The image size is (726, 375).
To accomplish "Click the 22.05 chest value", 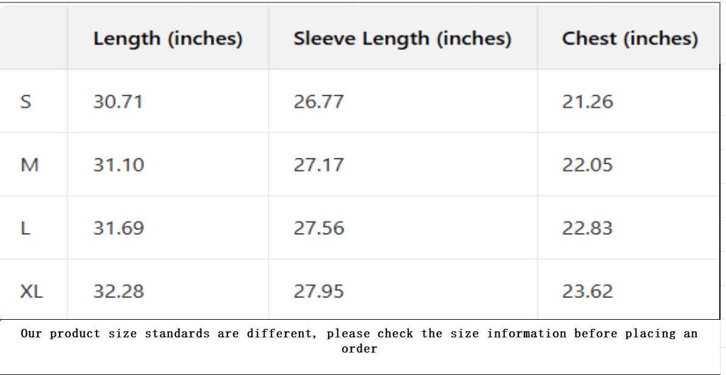I will coord(587,165).
